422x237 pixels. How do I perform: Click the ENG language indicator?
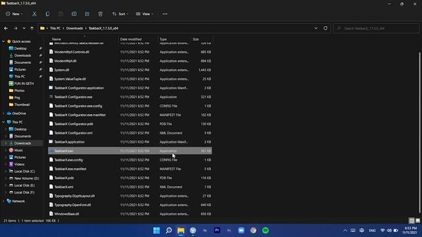[x=372, y=230]
